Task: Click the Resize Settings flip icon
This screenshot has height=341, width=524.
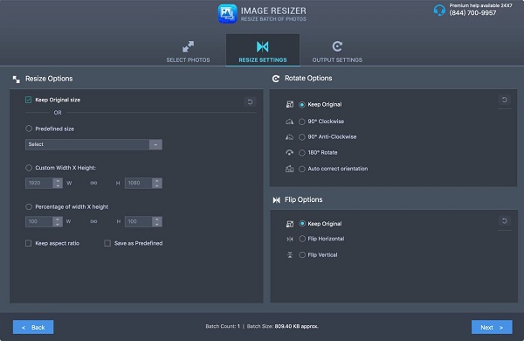Action: click(x=262, y=46)
